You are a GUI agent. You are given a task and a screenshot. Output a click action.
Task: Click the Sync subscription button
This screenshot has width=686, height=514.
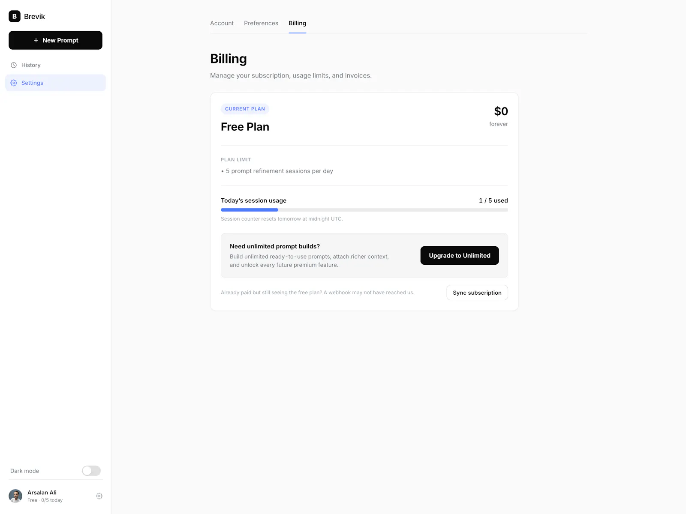(x=477, y=293)
